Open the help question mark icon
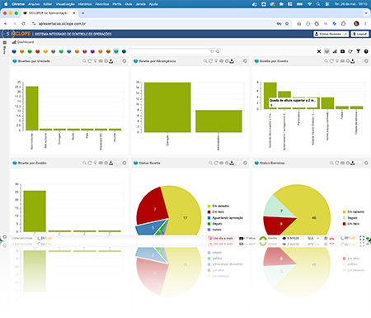 pos(366,51)
